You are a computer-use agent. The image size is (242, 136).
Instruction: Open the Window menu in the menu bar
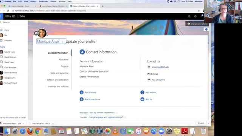click(x=62, y=2)
